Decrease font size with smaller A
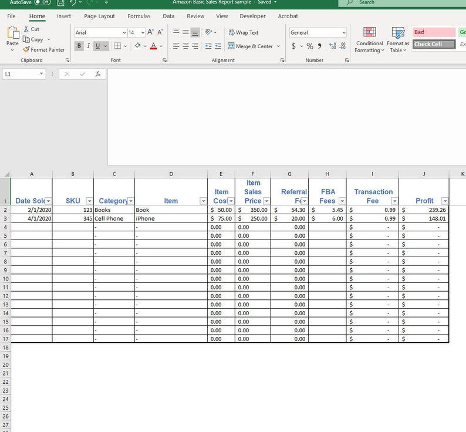Viewport: 466px width, 432px height. (160, 32)
